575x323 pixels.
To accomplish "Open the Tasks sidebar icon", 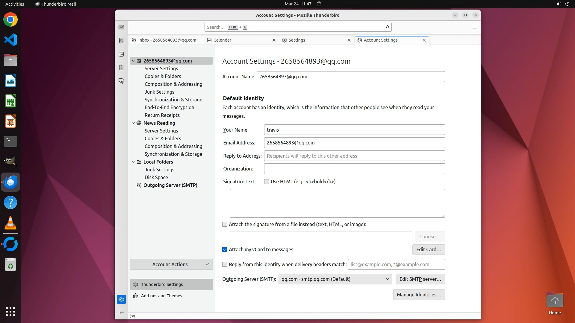I will pyautogui.click(x=121, y=68).
